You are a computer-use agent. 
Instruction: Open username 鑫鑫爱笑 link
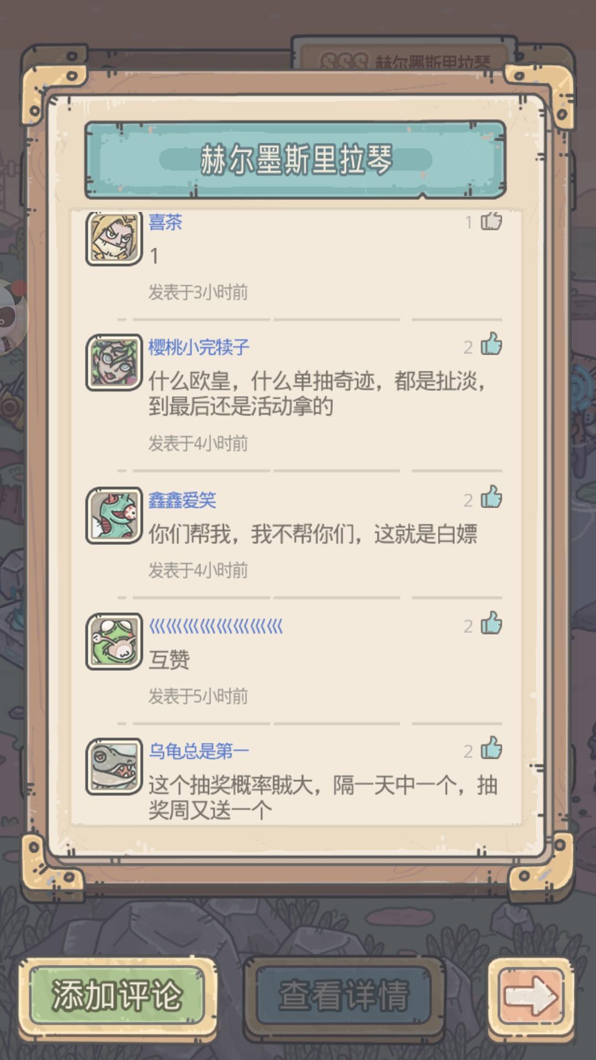[x=182, y=500]
